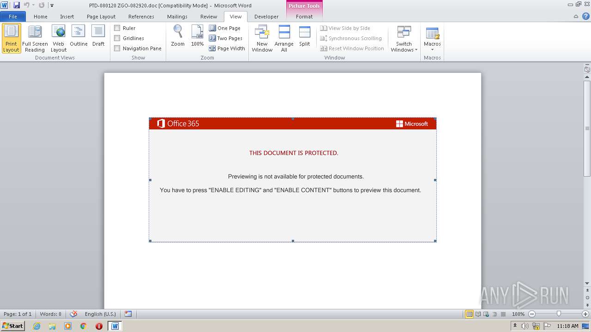Click the Page: 1 of 1 status
The width and height of the screenshot is (591, 332).
point(18,314)
